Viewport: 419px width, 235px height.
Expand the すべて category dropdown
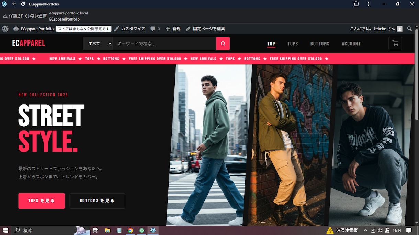click(98, 44)
